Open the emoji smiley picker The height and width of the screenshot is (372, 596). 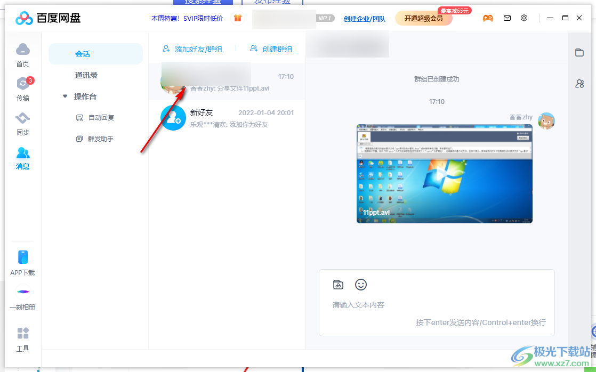(361, 284)
